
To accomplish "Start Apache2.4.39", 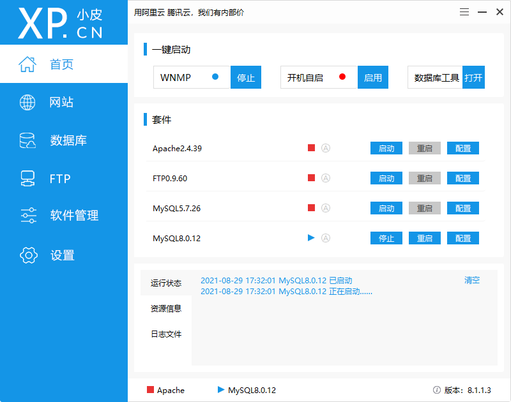I will point(386,148).
